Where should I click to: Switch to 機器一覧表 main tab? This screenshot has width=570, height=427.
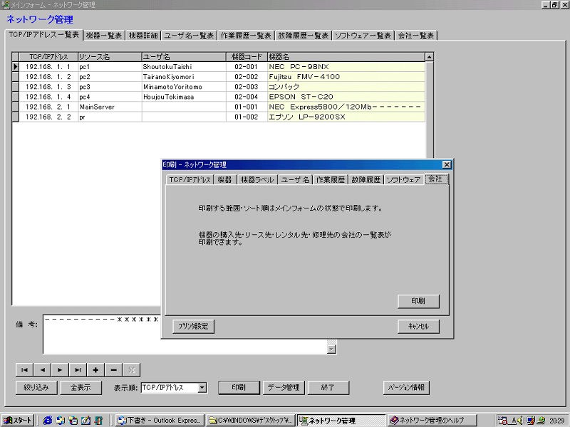tap(104, 36)
